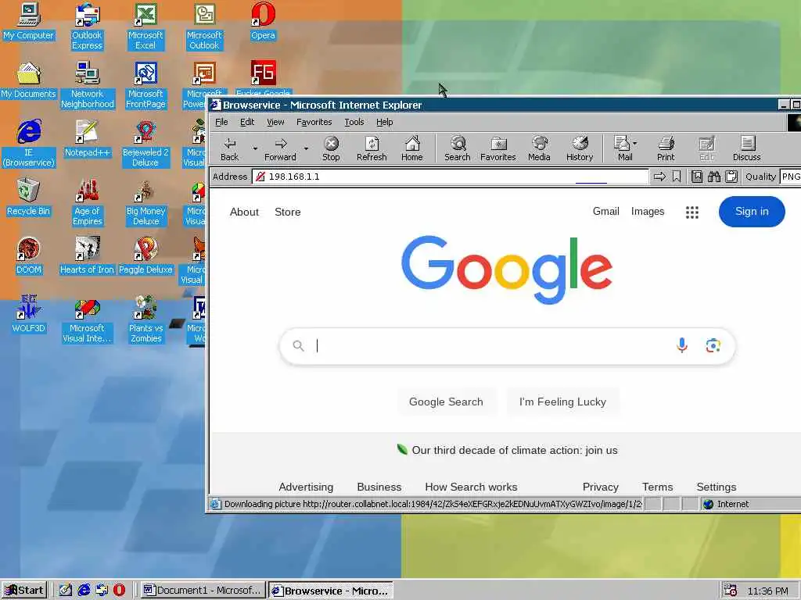Click the Advertising footer link
Viewport: 801px width, 600px height.
[x=306, y=487]
